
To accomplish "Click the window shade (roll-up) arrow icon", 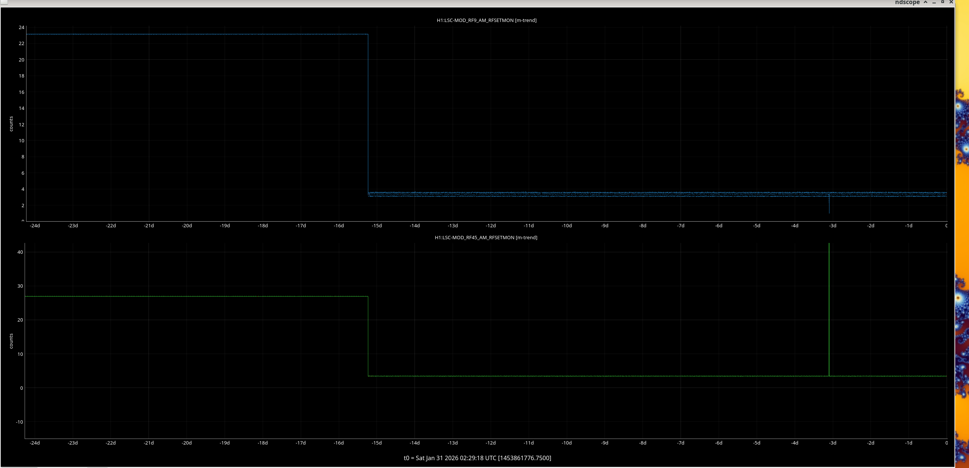I will point(925,2).
